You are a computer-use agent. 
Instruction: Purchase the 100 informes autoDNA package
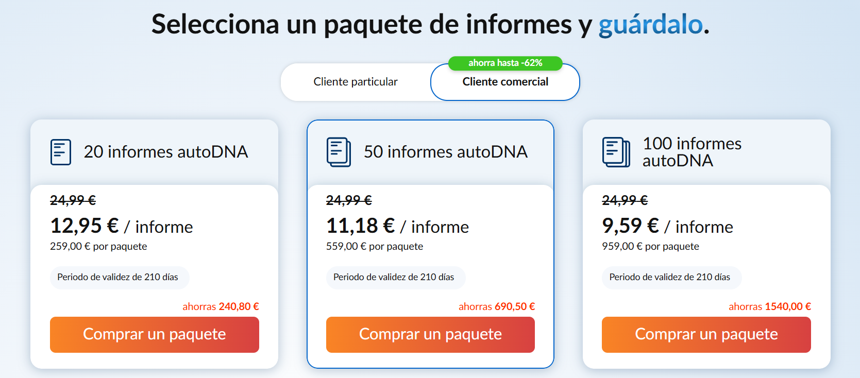point(706,334)
